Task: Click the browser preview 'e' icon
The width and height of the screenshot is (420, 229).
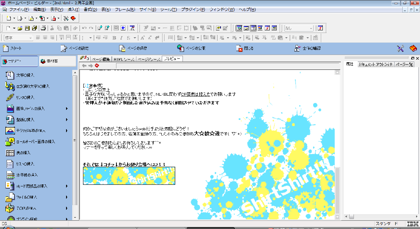Action: [x=123, y=28]
